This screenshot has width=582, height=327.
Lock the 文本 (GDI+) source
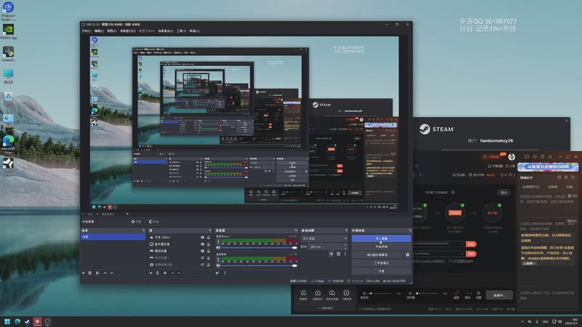[x=208, y=238]
